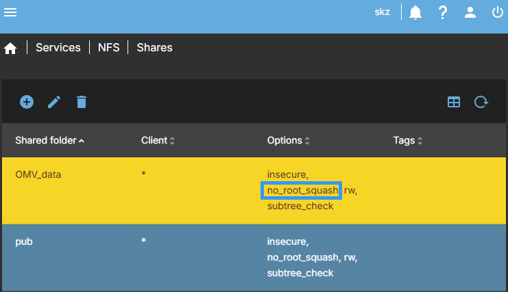The height and width of the screenshot is (292, 508).
Task: Open the hamburger navigation menu
Action: [x=11, y=12]
